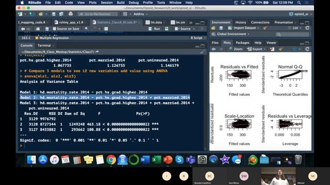Open the Session menu

pyautogui.click(x=107, y=3)
